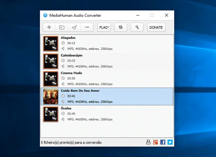
Task: Click the 03:41 duration text
Action: click(x=71, y=96)
